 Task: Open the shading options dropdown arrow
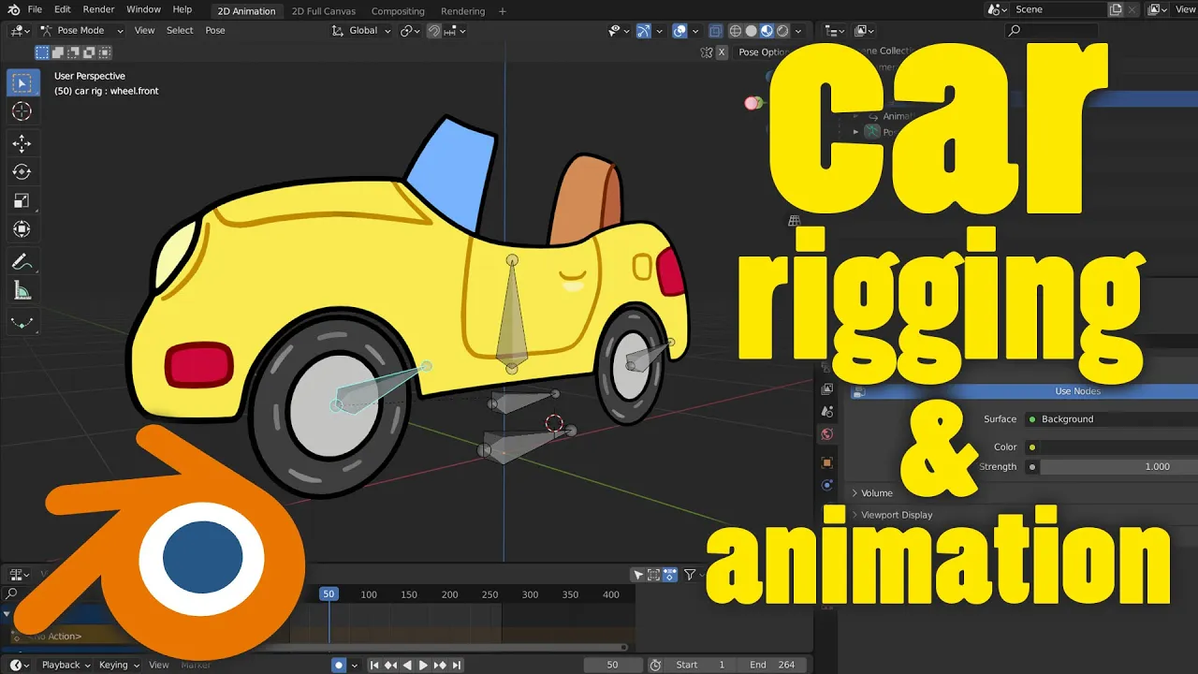click(800, 30)
